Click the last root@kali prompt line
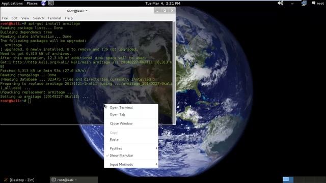Viewport: 326px width, 183px height. pos(16,101)
